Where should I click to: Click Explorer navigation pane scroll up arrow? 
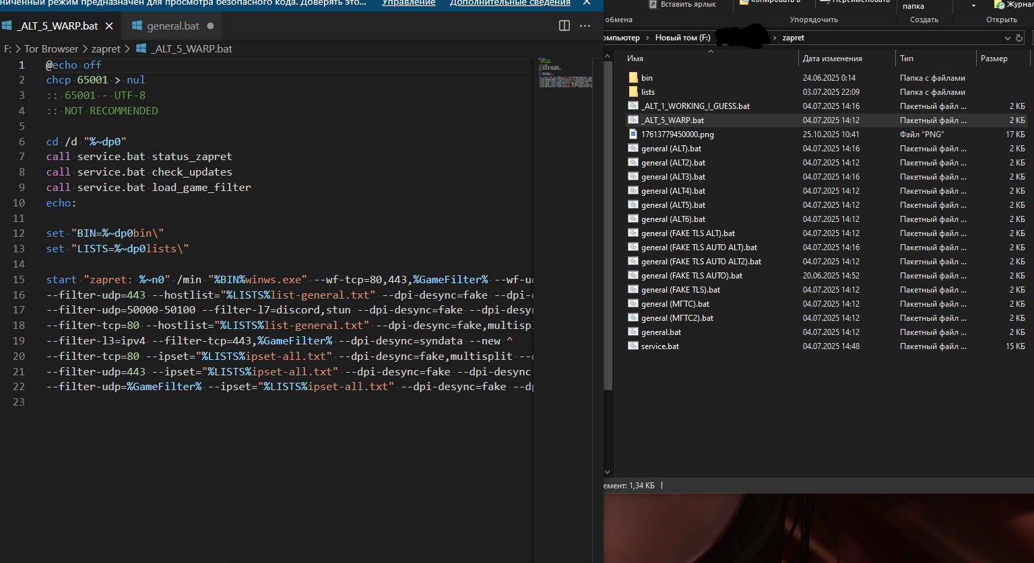click(608, 56)
